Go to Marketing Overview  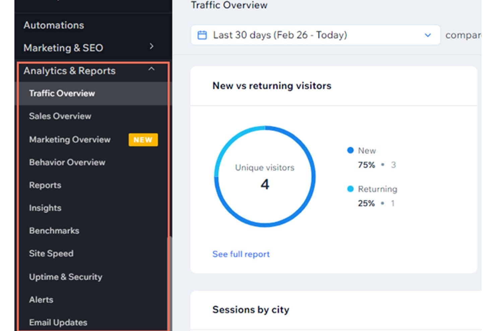[70, 140]
